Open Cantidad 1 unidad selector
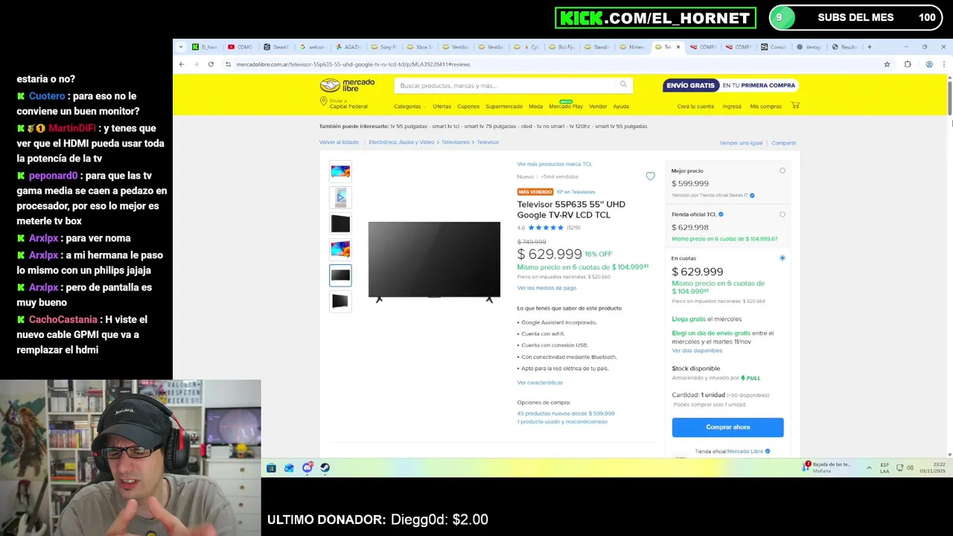Image resolution: width=953 pixels, height=536 pixels. 720,395
